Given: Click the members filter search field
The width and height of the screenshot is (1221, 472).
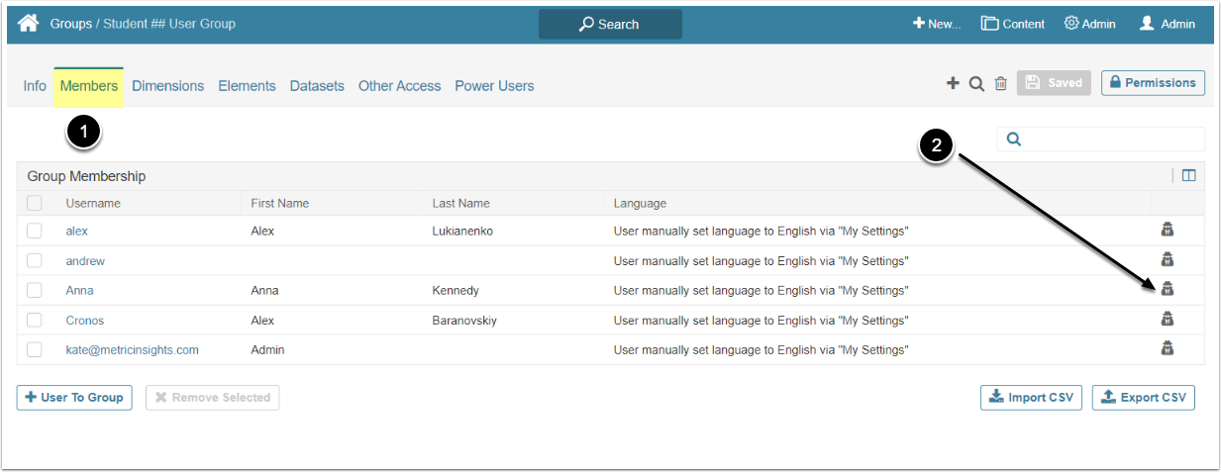Looking at the screenshot, I should click(1111, 140).
